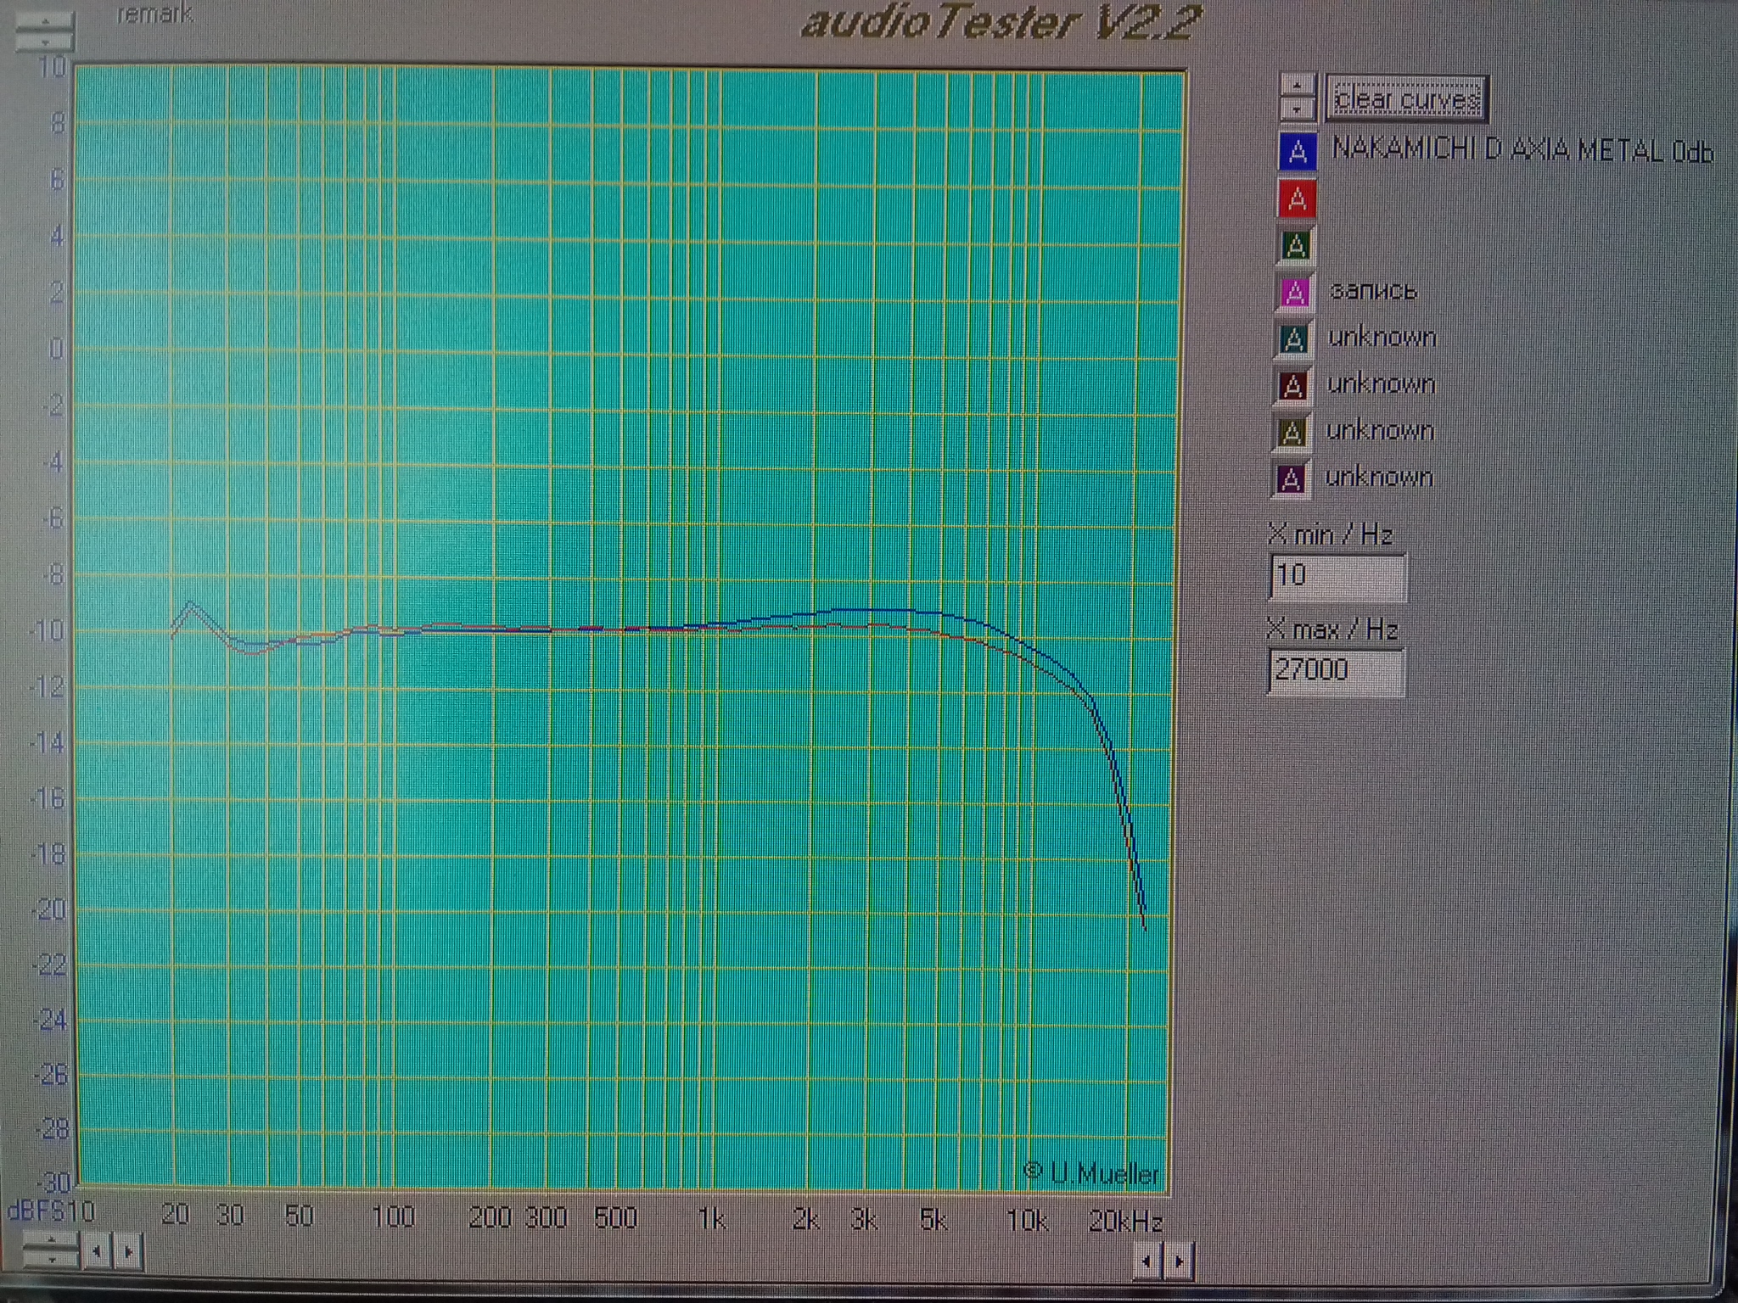
Task: Click the X max / Hz field
Action: point(1335,671)
